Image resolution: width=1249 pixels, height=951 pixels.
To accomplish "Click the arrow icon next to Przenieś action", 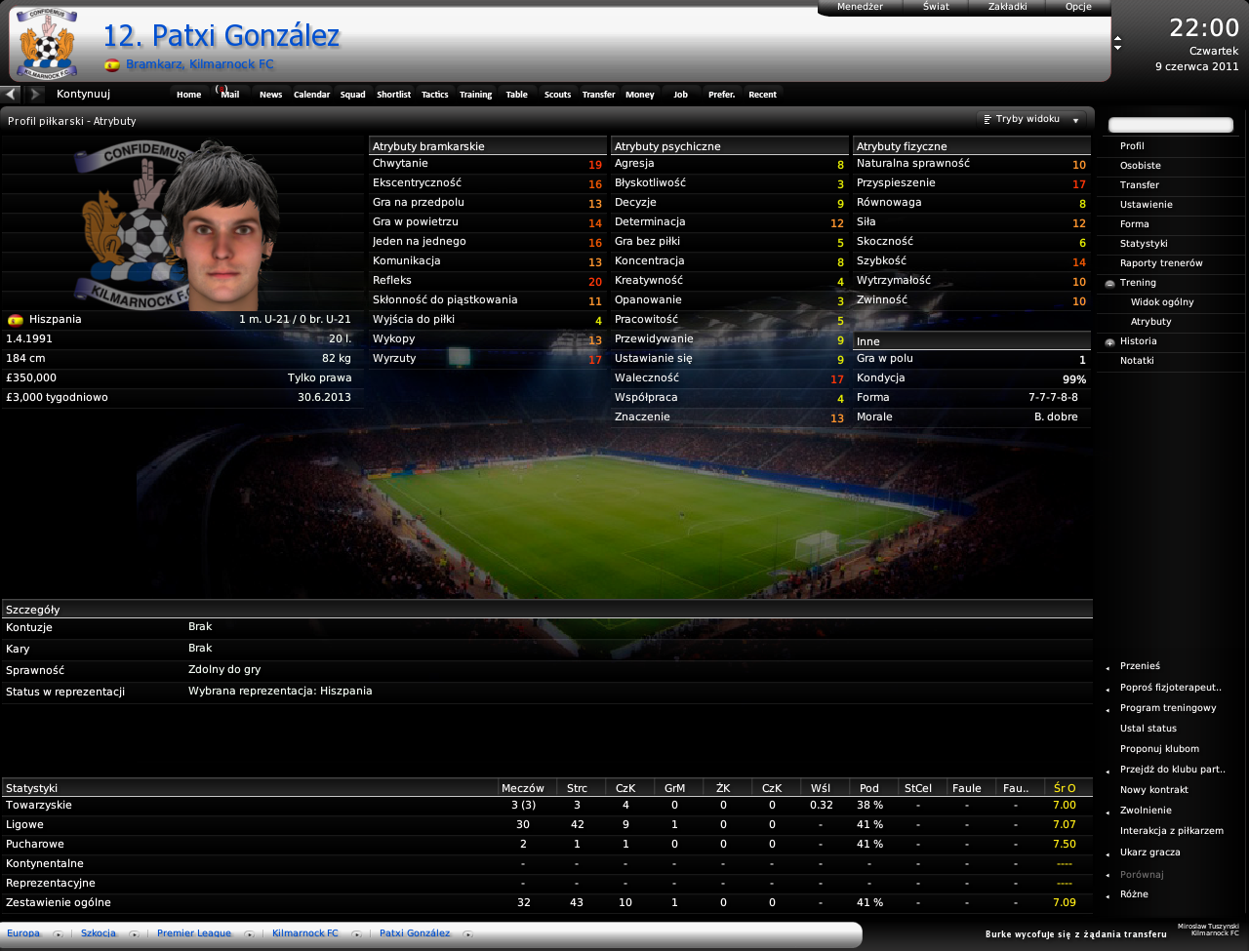I will [x=1108, y=667].
